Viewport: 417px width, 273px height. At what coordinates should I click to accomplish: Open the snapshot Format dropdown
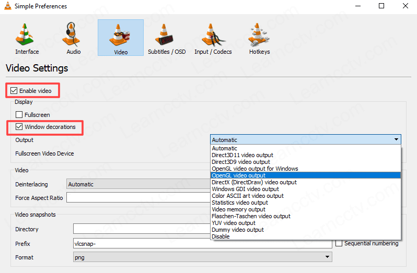[x=202, y=257]
